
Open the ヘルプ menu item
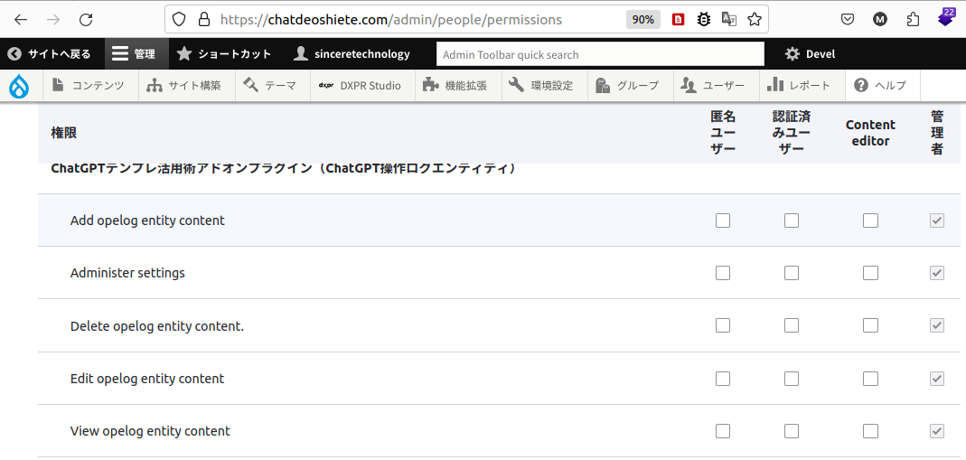click(880, 86)
